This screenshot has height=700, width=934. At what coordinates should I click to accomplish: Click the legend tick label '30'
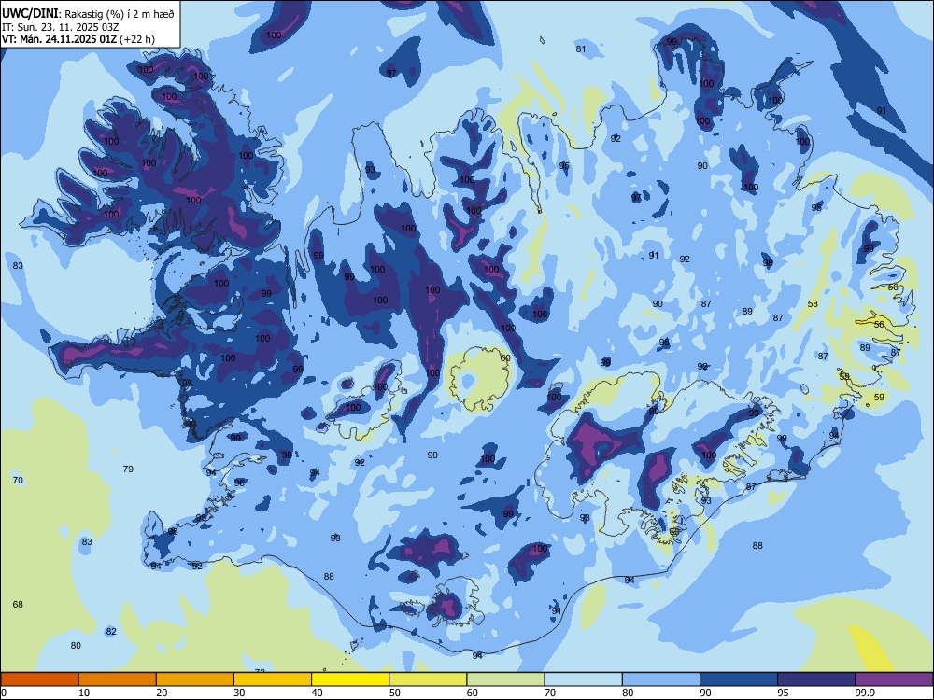pyautogui.click(x=239, y=693)
